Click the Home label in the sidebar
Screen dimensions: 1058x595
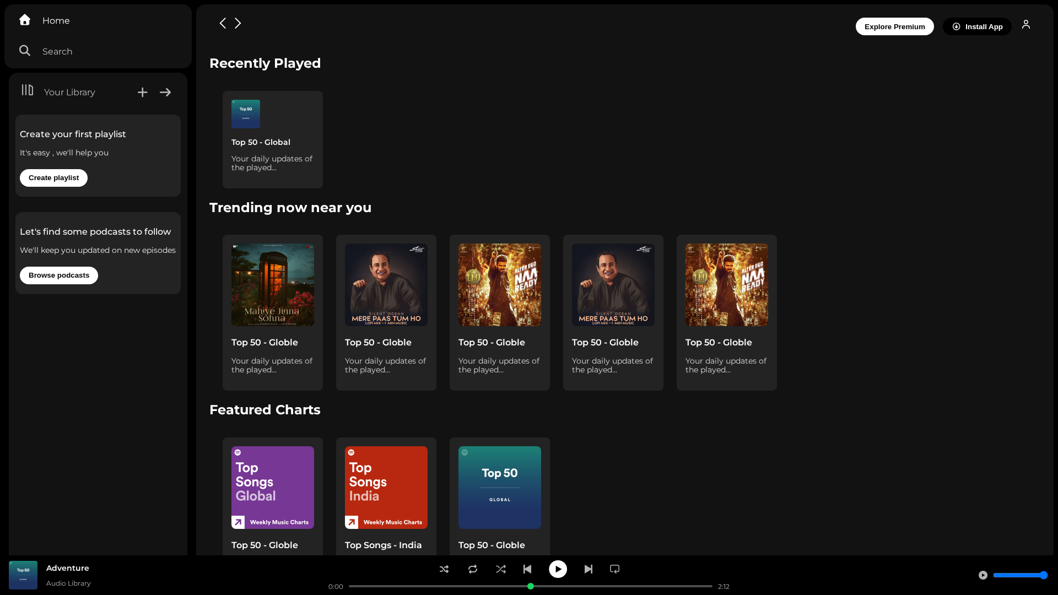[x=56, y=20]
